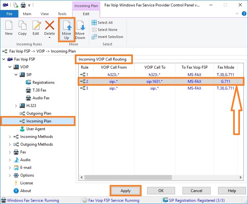The image size is (248, 204).
Task: Expand the E-mail tree node
Action: (x=10, y=168)
